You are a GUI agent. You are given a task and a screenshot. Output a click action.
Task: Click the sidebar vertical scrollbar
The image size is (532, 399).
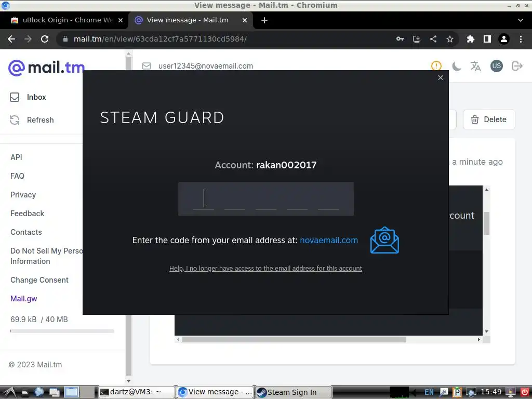click(x=129, y=217)
